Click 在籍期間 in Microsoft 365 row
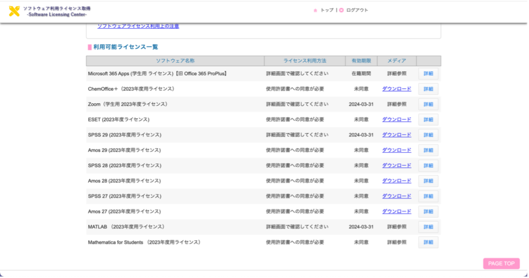Image resolution: width=529 pixels, height=278 pixels. coord(361,73)
